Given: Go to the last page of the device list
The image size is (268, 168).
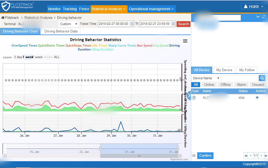Looking at the screenshot, I should 266,155.
